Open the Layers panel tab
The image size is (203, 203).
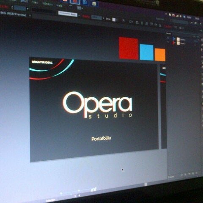(x=169, y=33)
